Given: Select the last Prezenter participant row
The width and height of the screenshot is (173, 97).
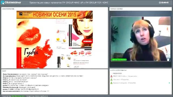Looking at the screenshot, I should point(141,83).
